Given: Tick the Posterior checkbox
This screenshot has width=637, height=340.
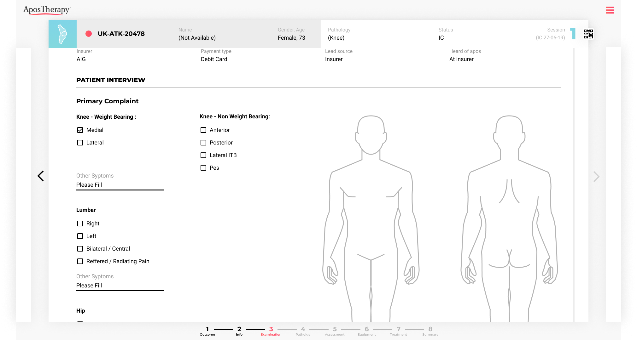Looking at the screenshot, I should 203,143.
